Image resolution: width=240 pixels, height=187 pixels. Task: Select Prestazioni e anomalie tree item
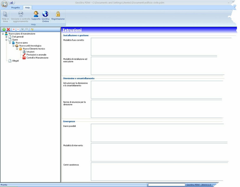click(x=36, y=55)
